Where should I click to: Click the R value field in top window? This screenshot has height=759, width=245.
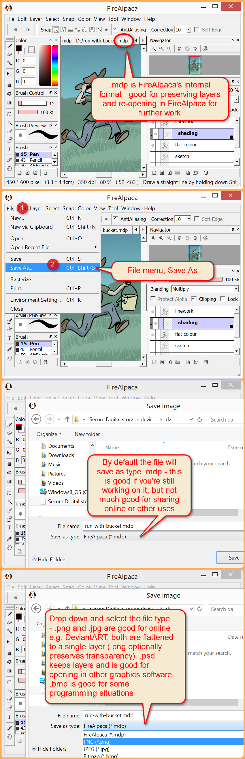pyautogui.click(x=29, y=61)
